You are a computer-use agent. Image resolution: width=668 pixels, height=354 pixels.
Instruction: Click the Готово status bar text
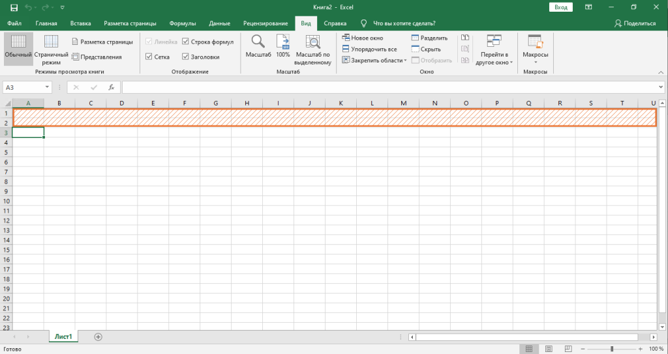[x=12, y=349]
